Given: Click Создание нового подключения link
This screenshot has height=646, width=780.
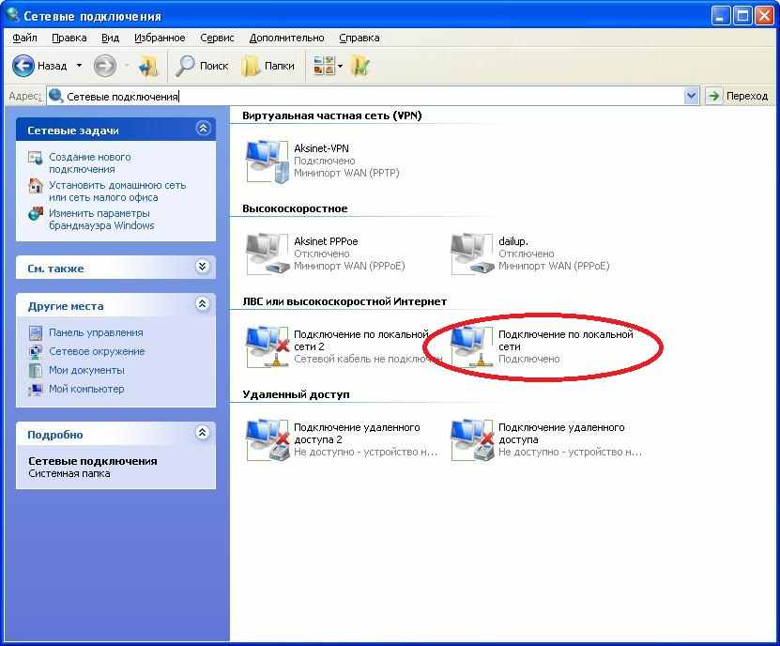Looking at the screenshot, I should click(89, 163).
